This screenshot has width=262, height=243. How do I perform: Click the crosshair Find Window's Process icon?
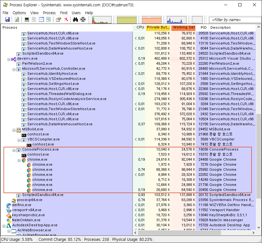83,20
